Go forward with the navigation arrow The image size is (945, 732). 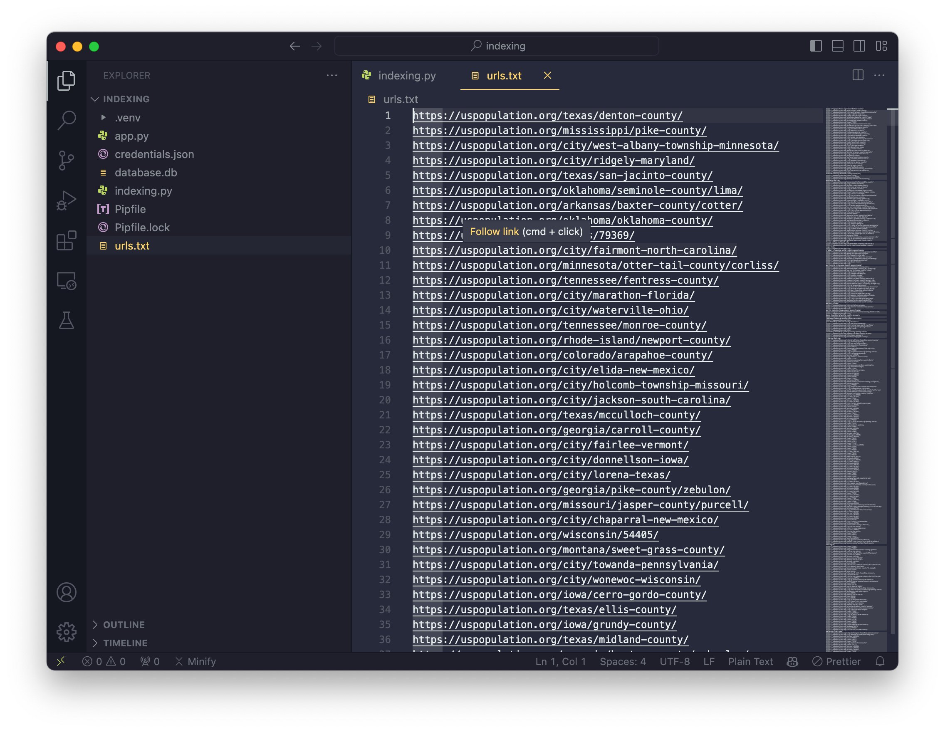pyautogui.click(x=317, y=46)
